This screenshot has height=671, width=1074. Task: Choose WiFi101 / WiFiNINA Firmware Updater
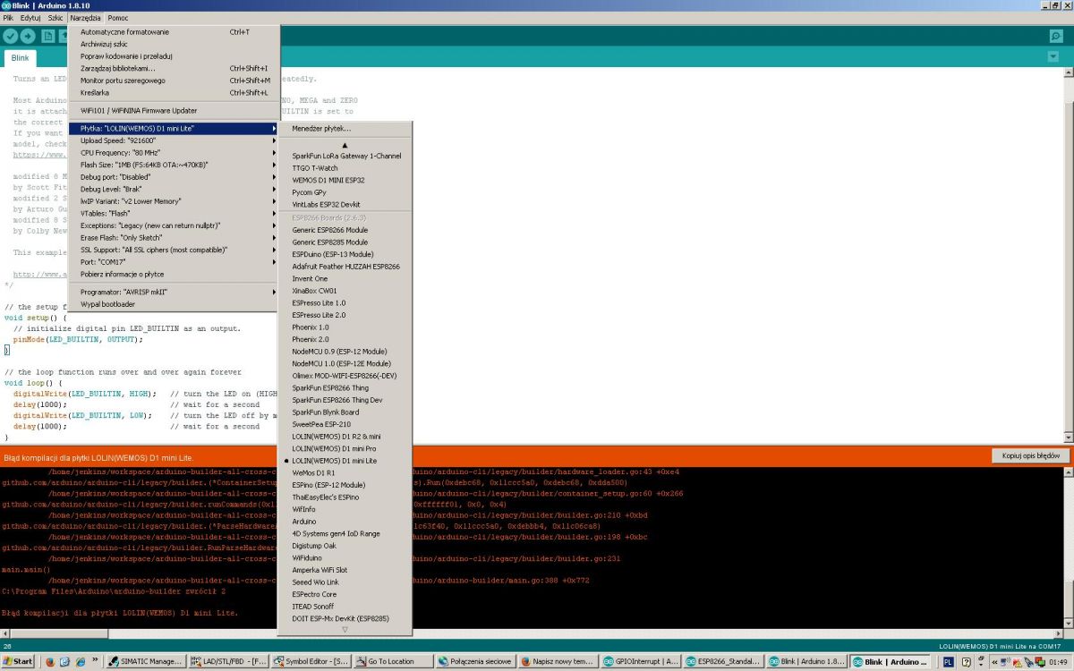pyautogui.click(x=175, y=111)
